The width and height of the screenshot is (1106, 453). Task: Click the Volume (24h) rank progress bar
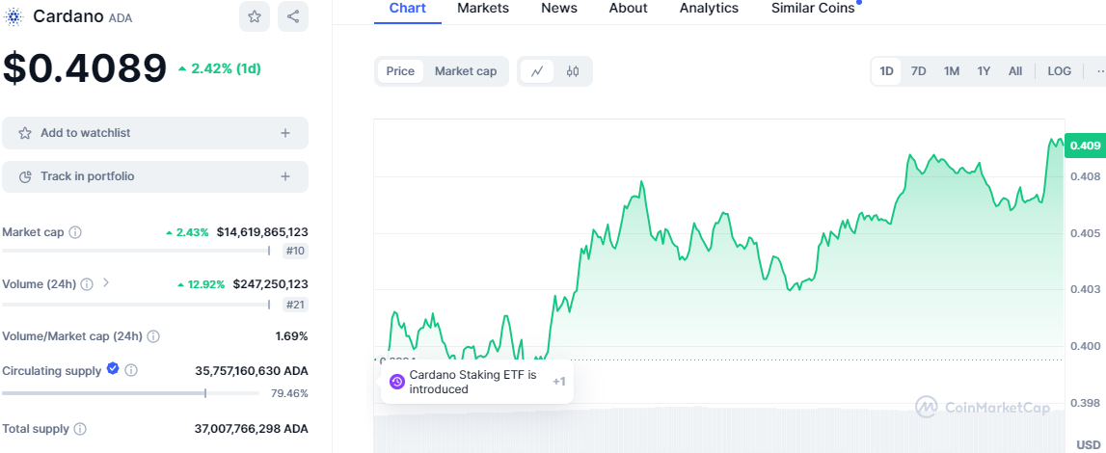pyautogui.click(x=136, y=305)
